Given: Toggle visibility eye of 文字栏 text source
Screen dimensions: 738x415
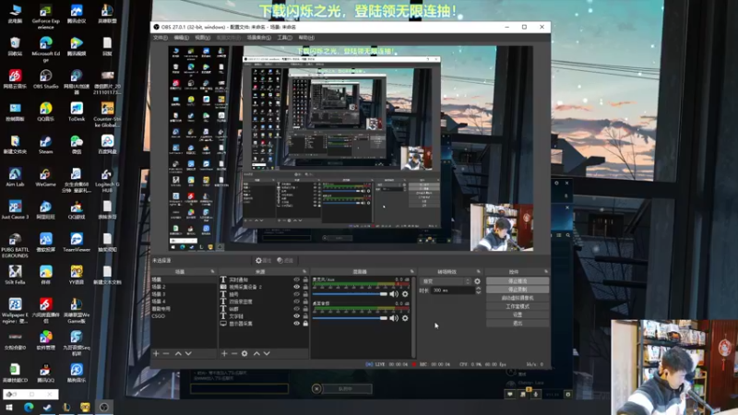Looking at the screenshot, I should [x=296, y=315].
